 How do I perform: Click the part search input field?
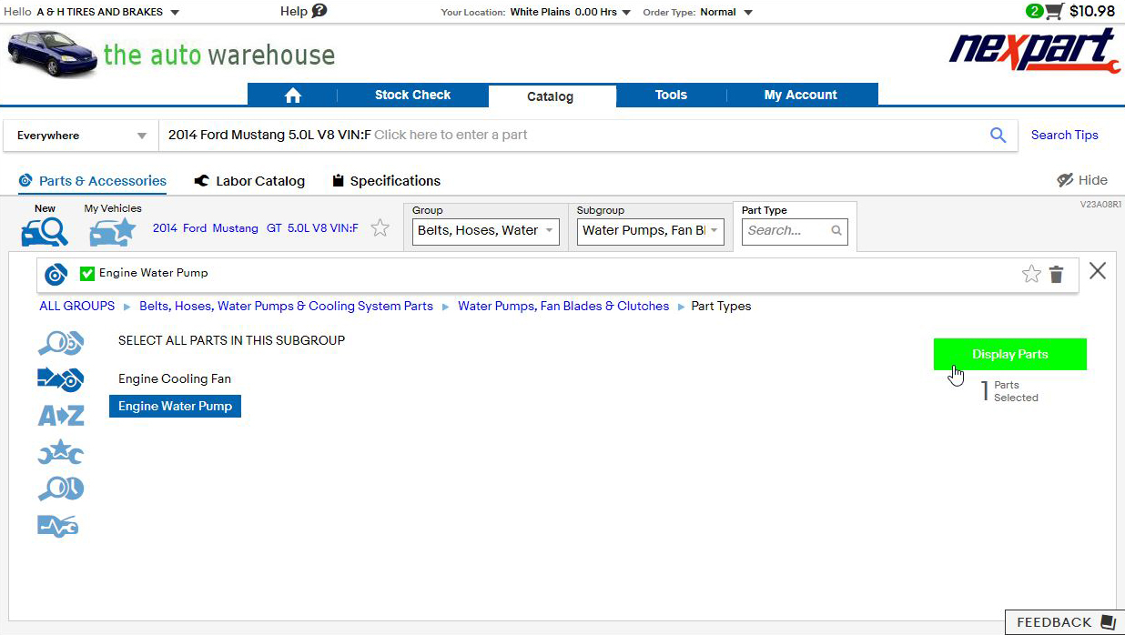[x=573, y=135]
